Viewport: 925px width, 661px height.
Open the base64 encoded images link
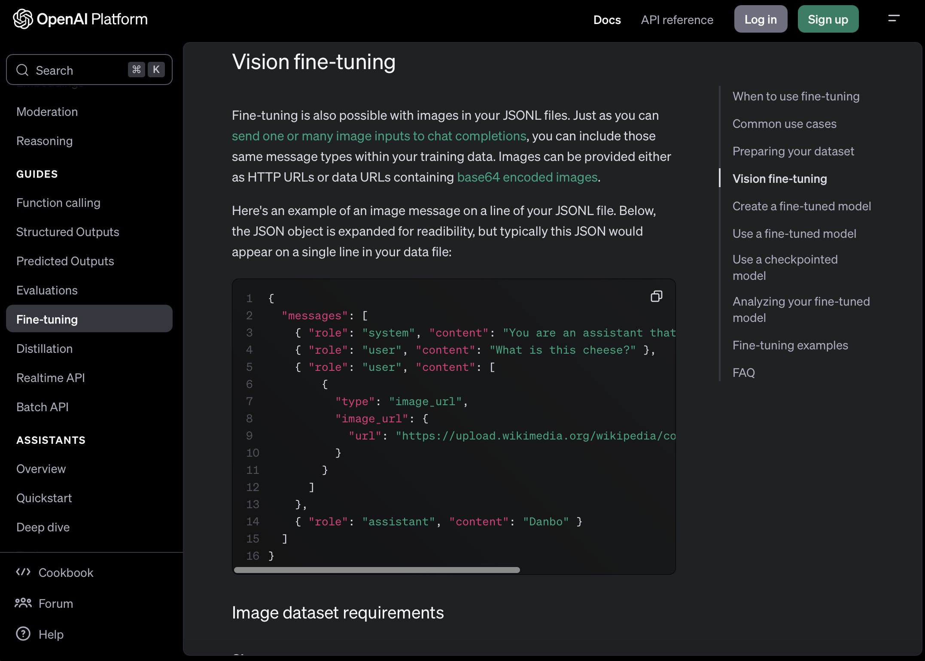(527, 177)
